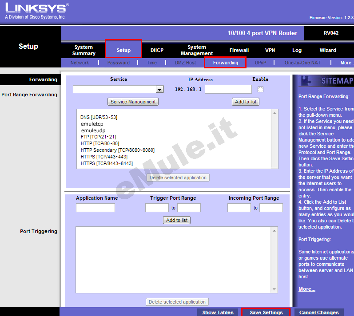
Task: Click forwarding list scrollbar up arrow
Action: pos(274,113)
